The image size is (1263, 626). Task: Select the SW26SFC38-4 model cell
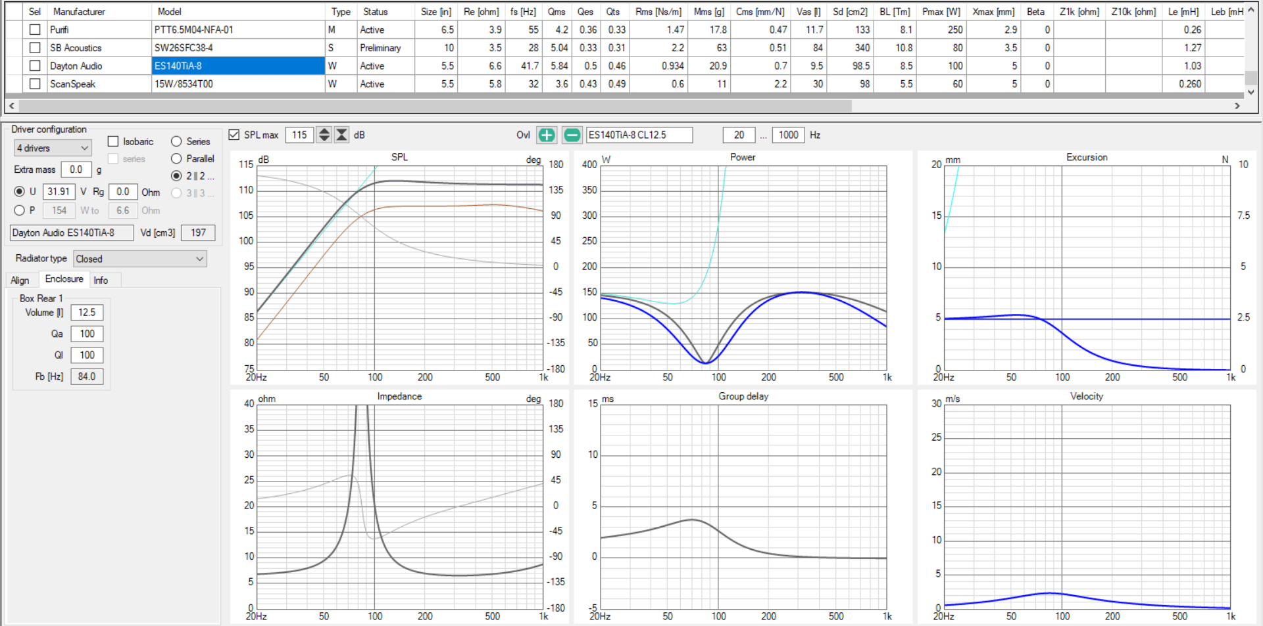tap(238, 48)
